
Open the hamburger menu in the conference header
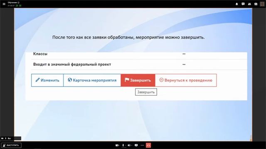click(4, 4)
